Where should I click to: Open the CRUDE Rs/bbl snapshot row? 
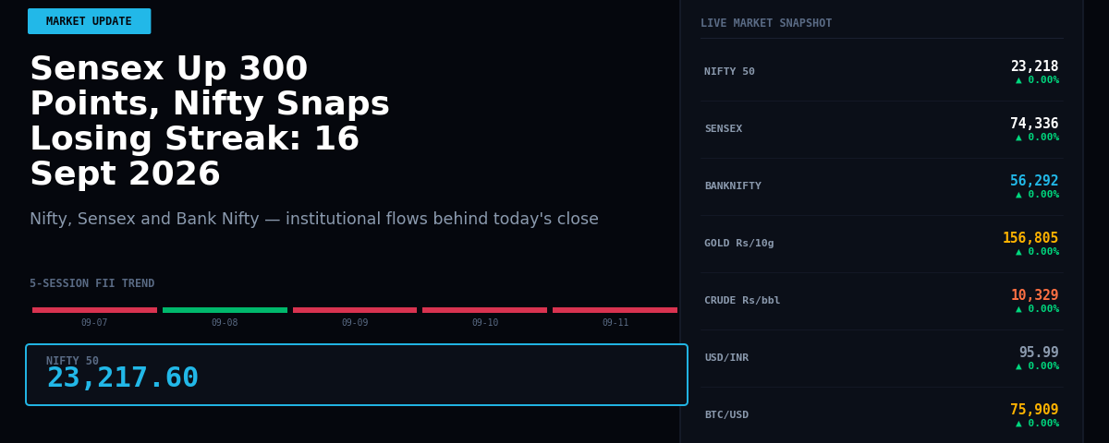point(882,301)
